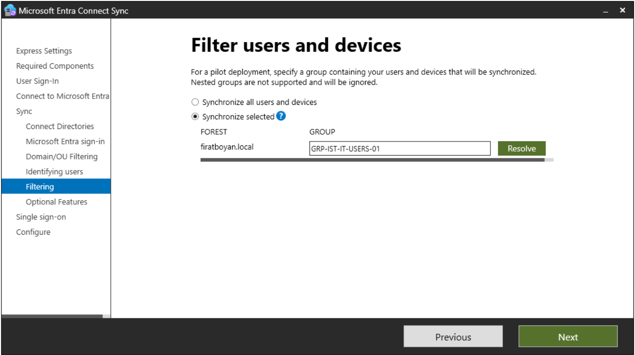Go to Domain/OU Filtering step
Viewport: 635px width, 355px height.
(x=62, y=156)
